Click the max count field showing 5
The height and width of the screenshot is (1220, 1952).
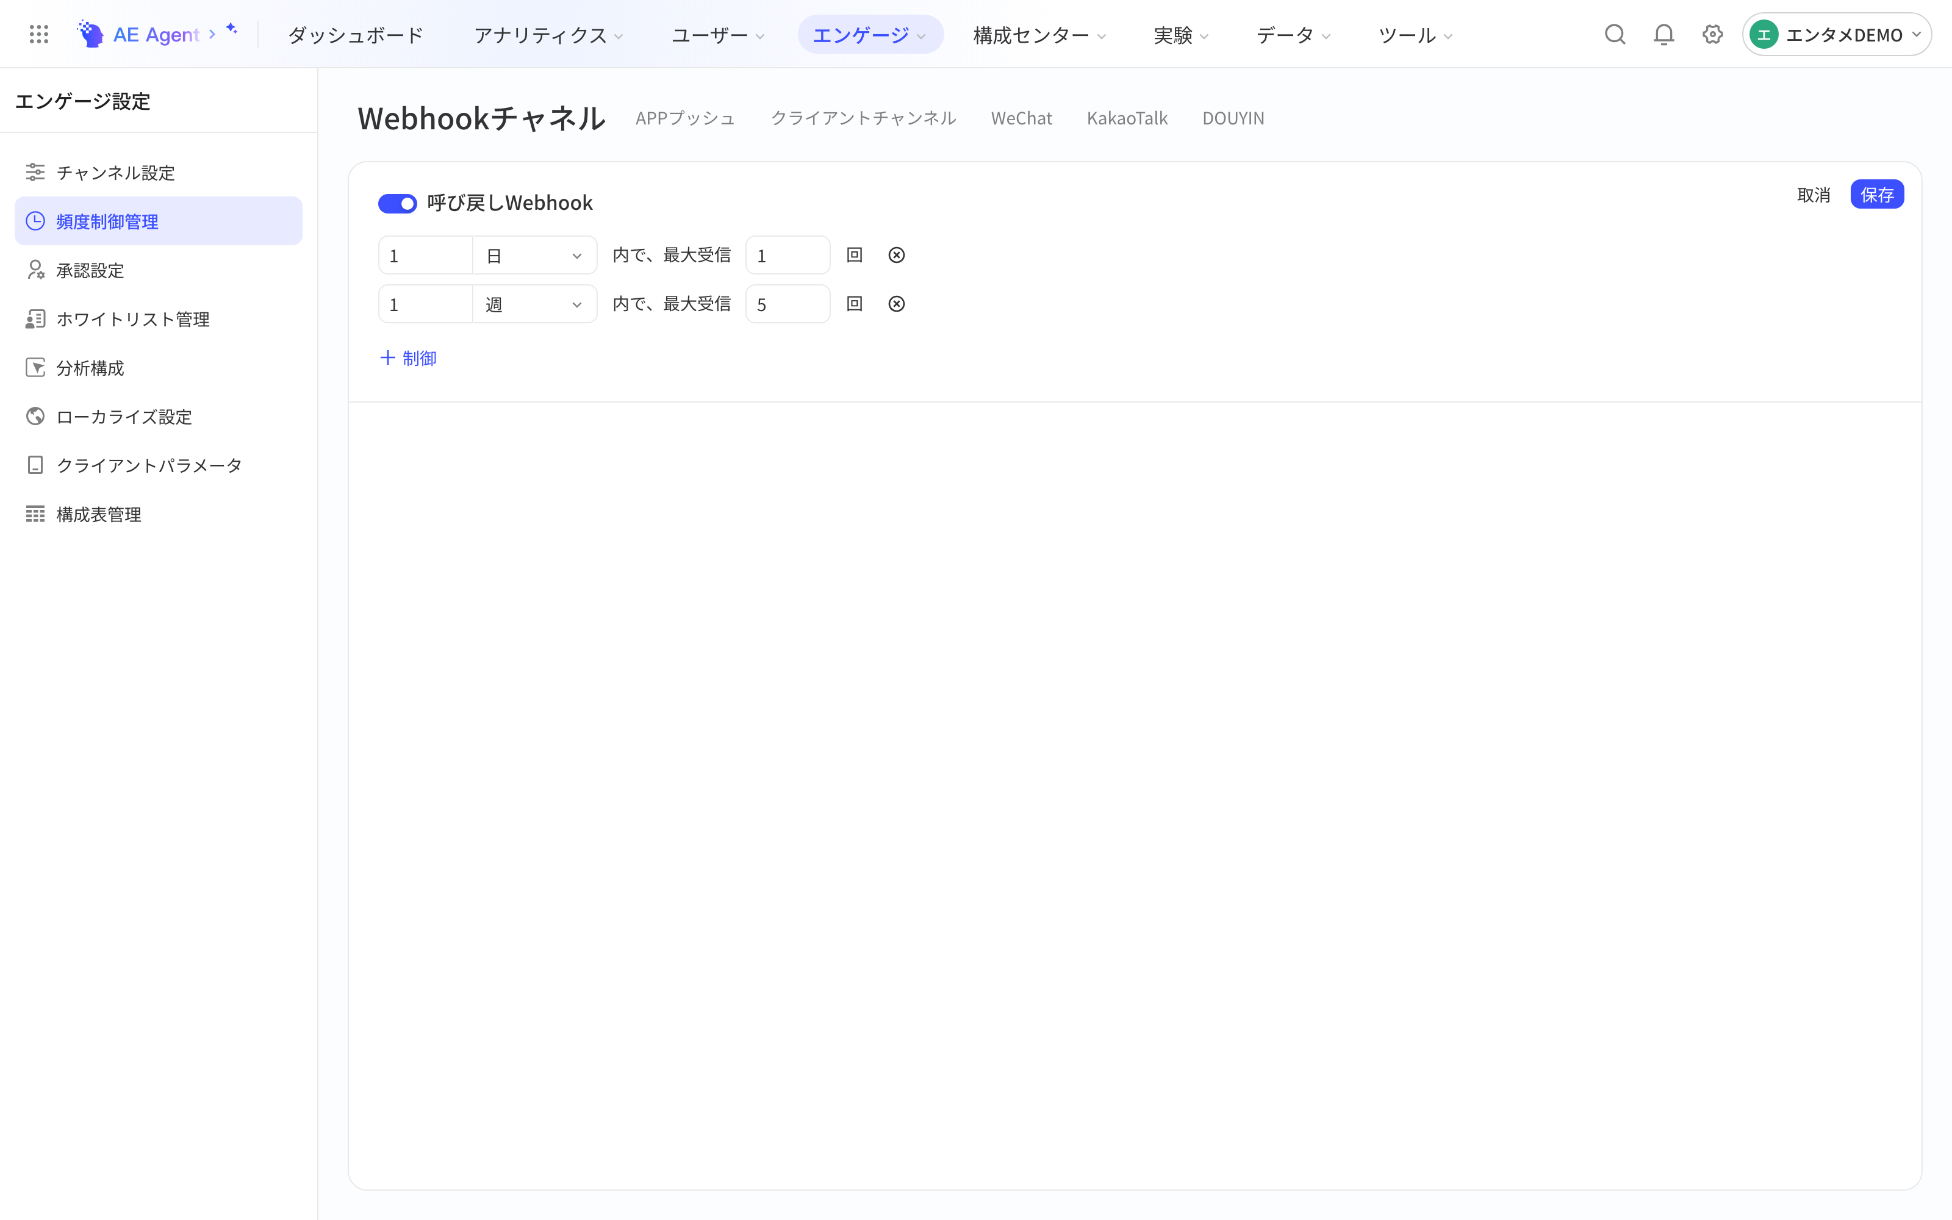[x=788, y=304]
